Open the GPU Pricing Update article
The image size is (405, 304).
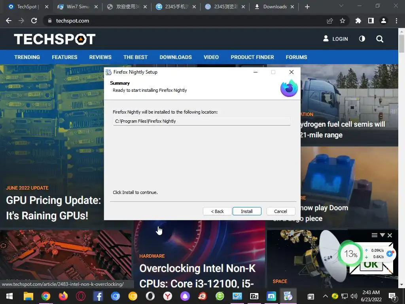(x=53, y=208)
